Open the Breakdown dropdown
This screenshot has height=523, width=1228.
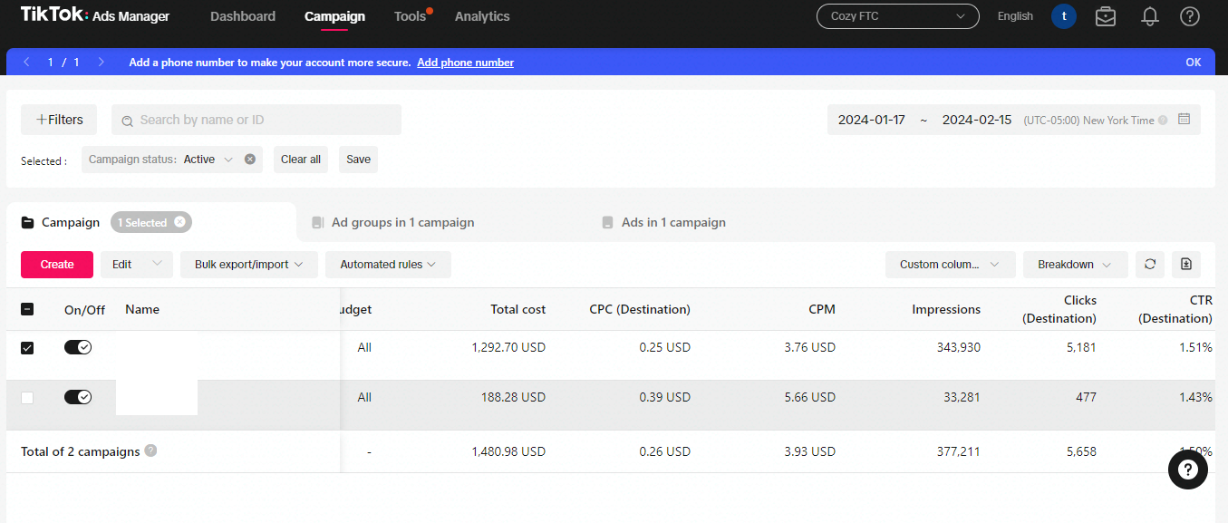pos(1076,265)
